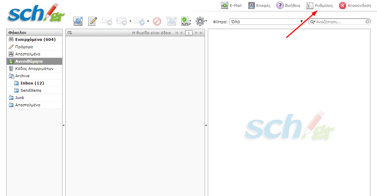Screen dimensions: 377x196
Task: Click the mark-as-not-junk toolbar icon
Action: tap(172, 21)
